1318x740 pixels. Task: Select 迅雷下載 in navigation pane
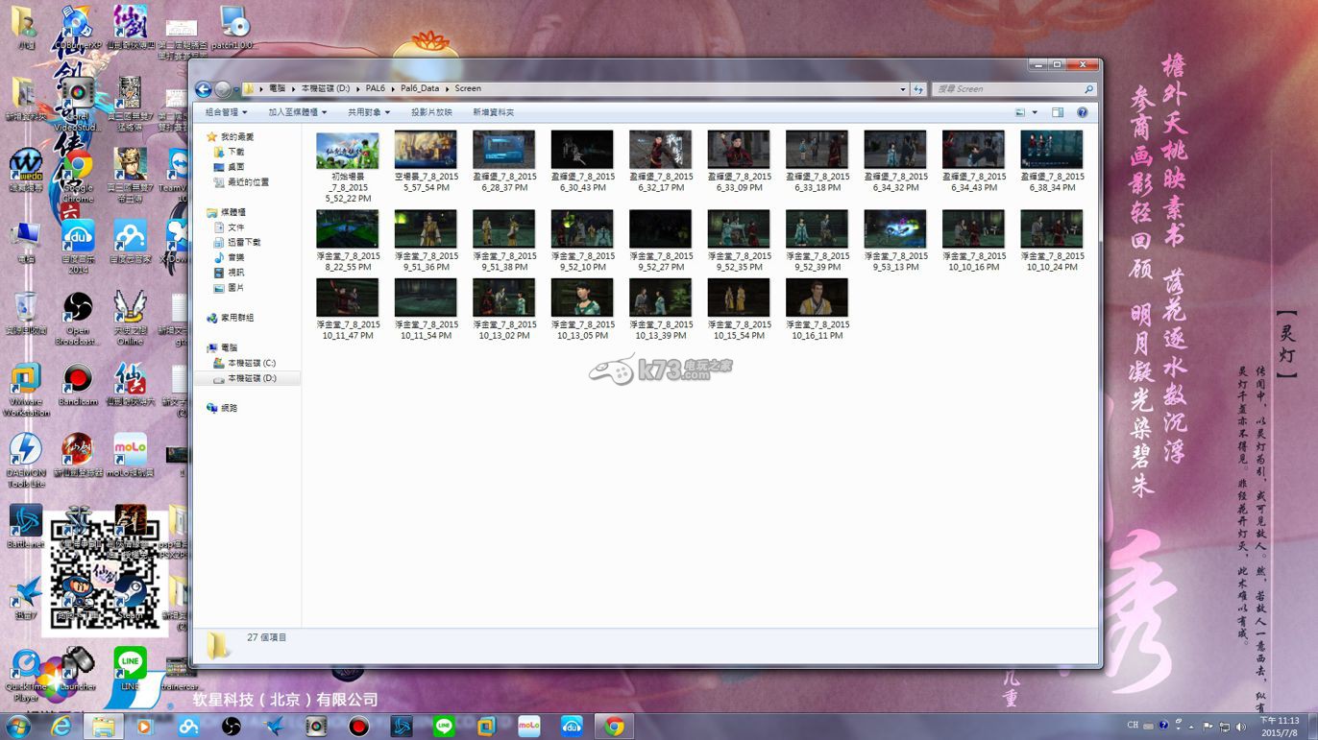236,243
